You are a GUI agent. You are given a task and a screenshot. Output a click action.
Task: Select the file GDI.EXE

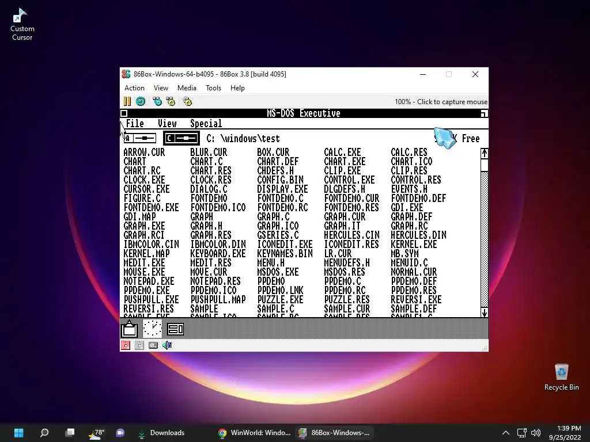pos(407,207)
